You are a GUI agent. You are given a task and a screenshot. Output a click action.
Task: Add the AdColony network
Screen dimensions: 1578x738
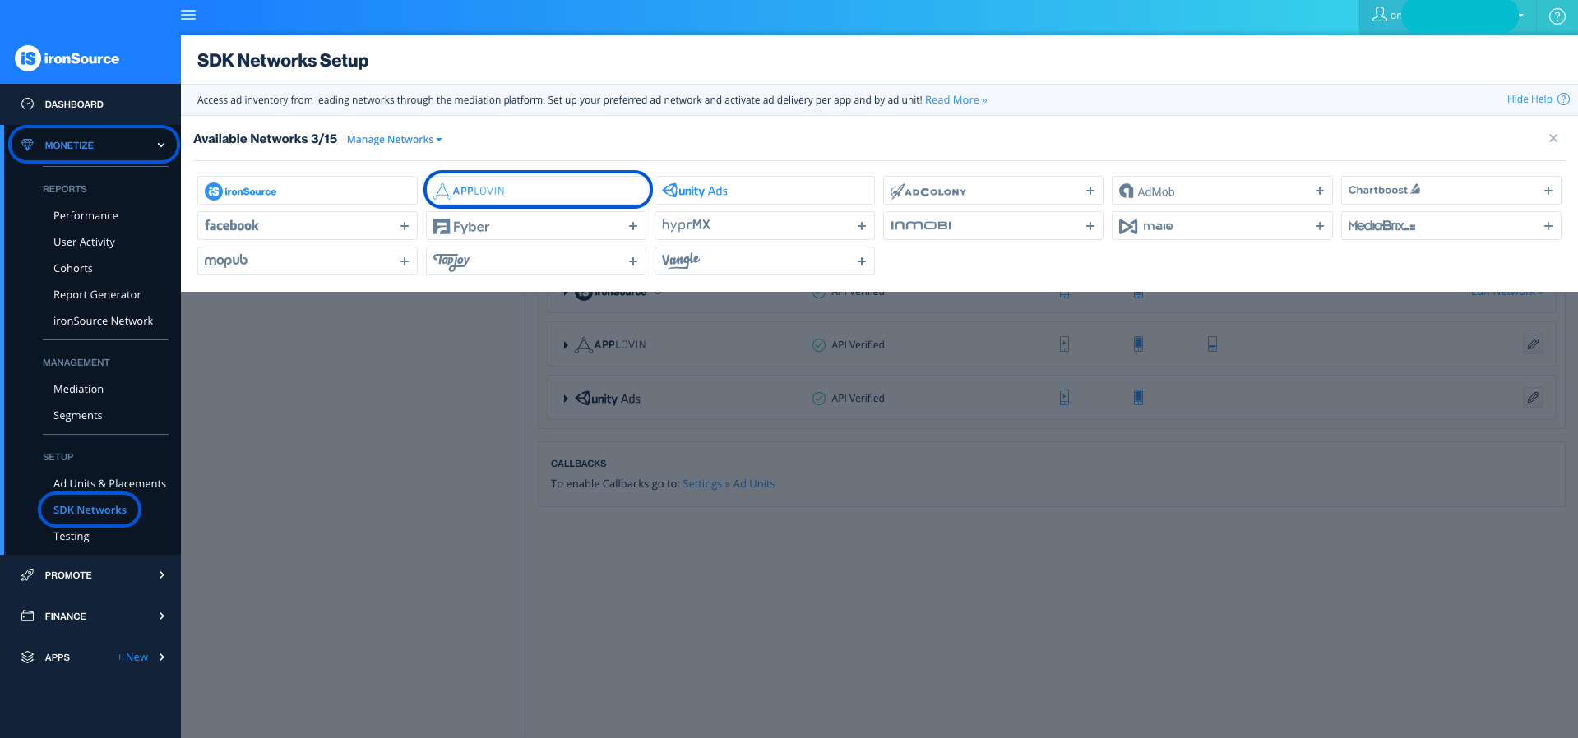1090,191
